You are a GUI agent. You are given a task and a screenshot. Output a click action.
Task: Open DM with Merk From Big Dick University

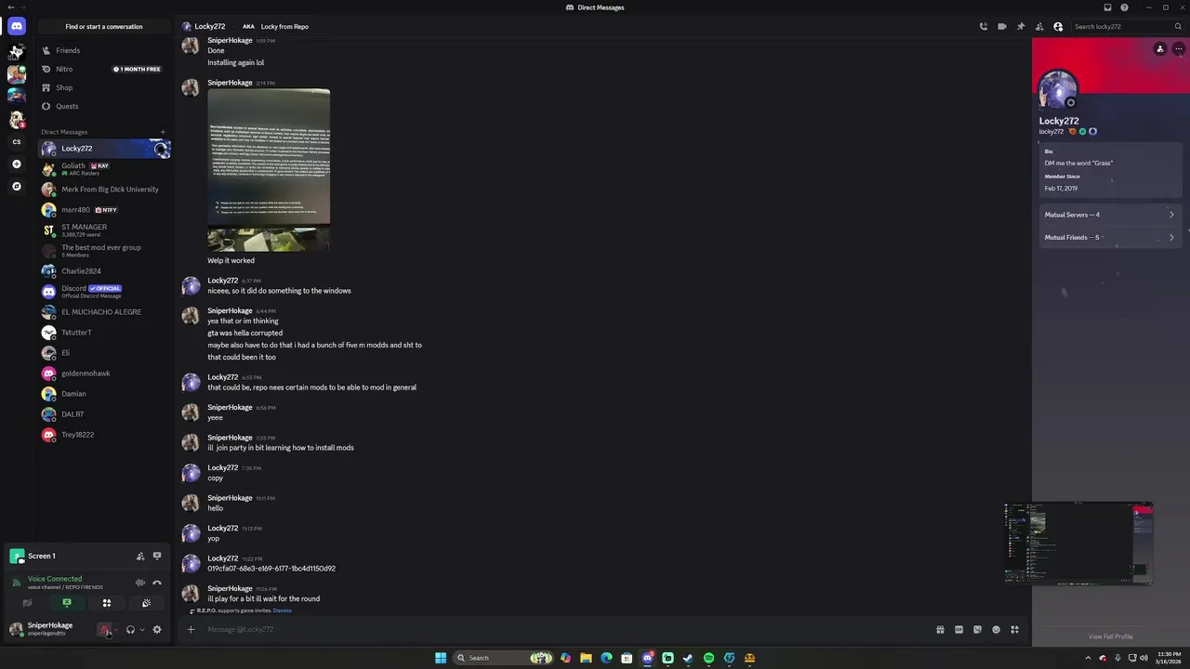pos(104,190)
